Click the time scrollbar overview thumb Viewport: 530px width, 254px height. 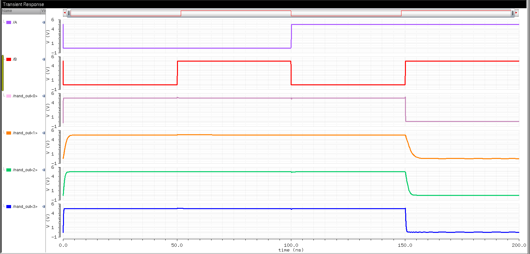[291, 13]
